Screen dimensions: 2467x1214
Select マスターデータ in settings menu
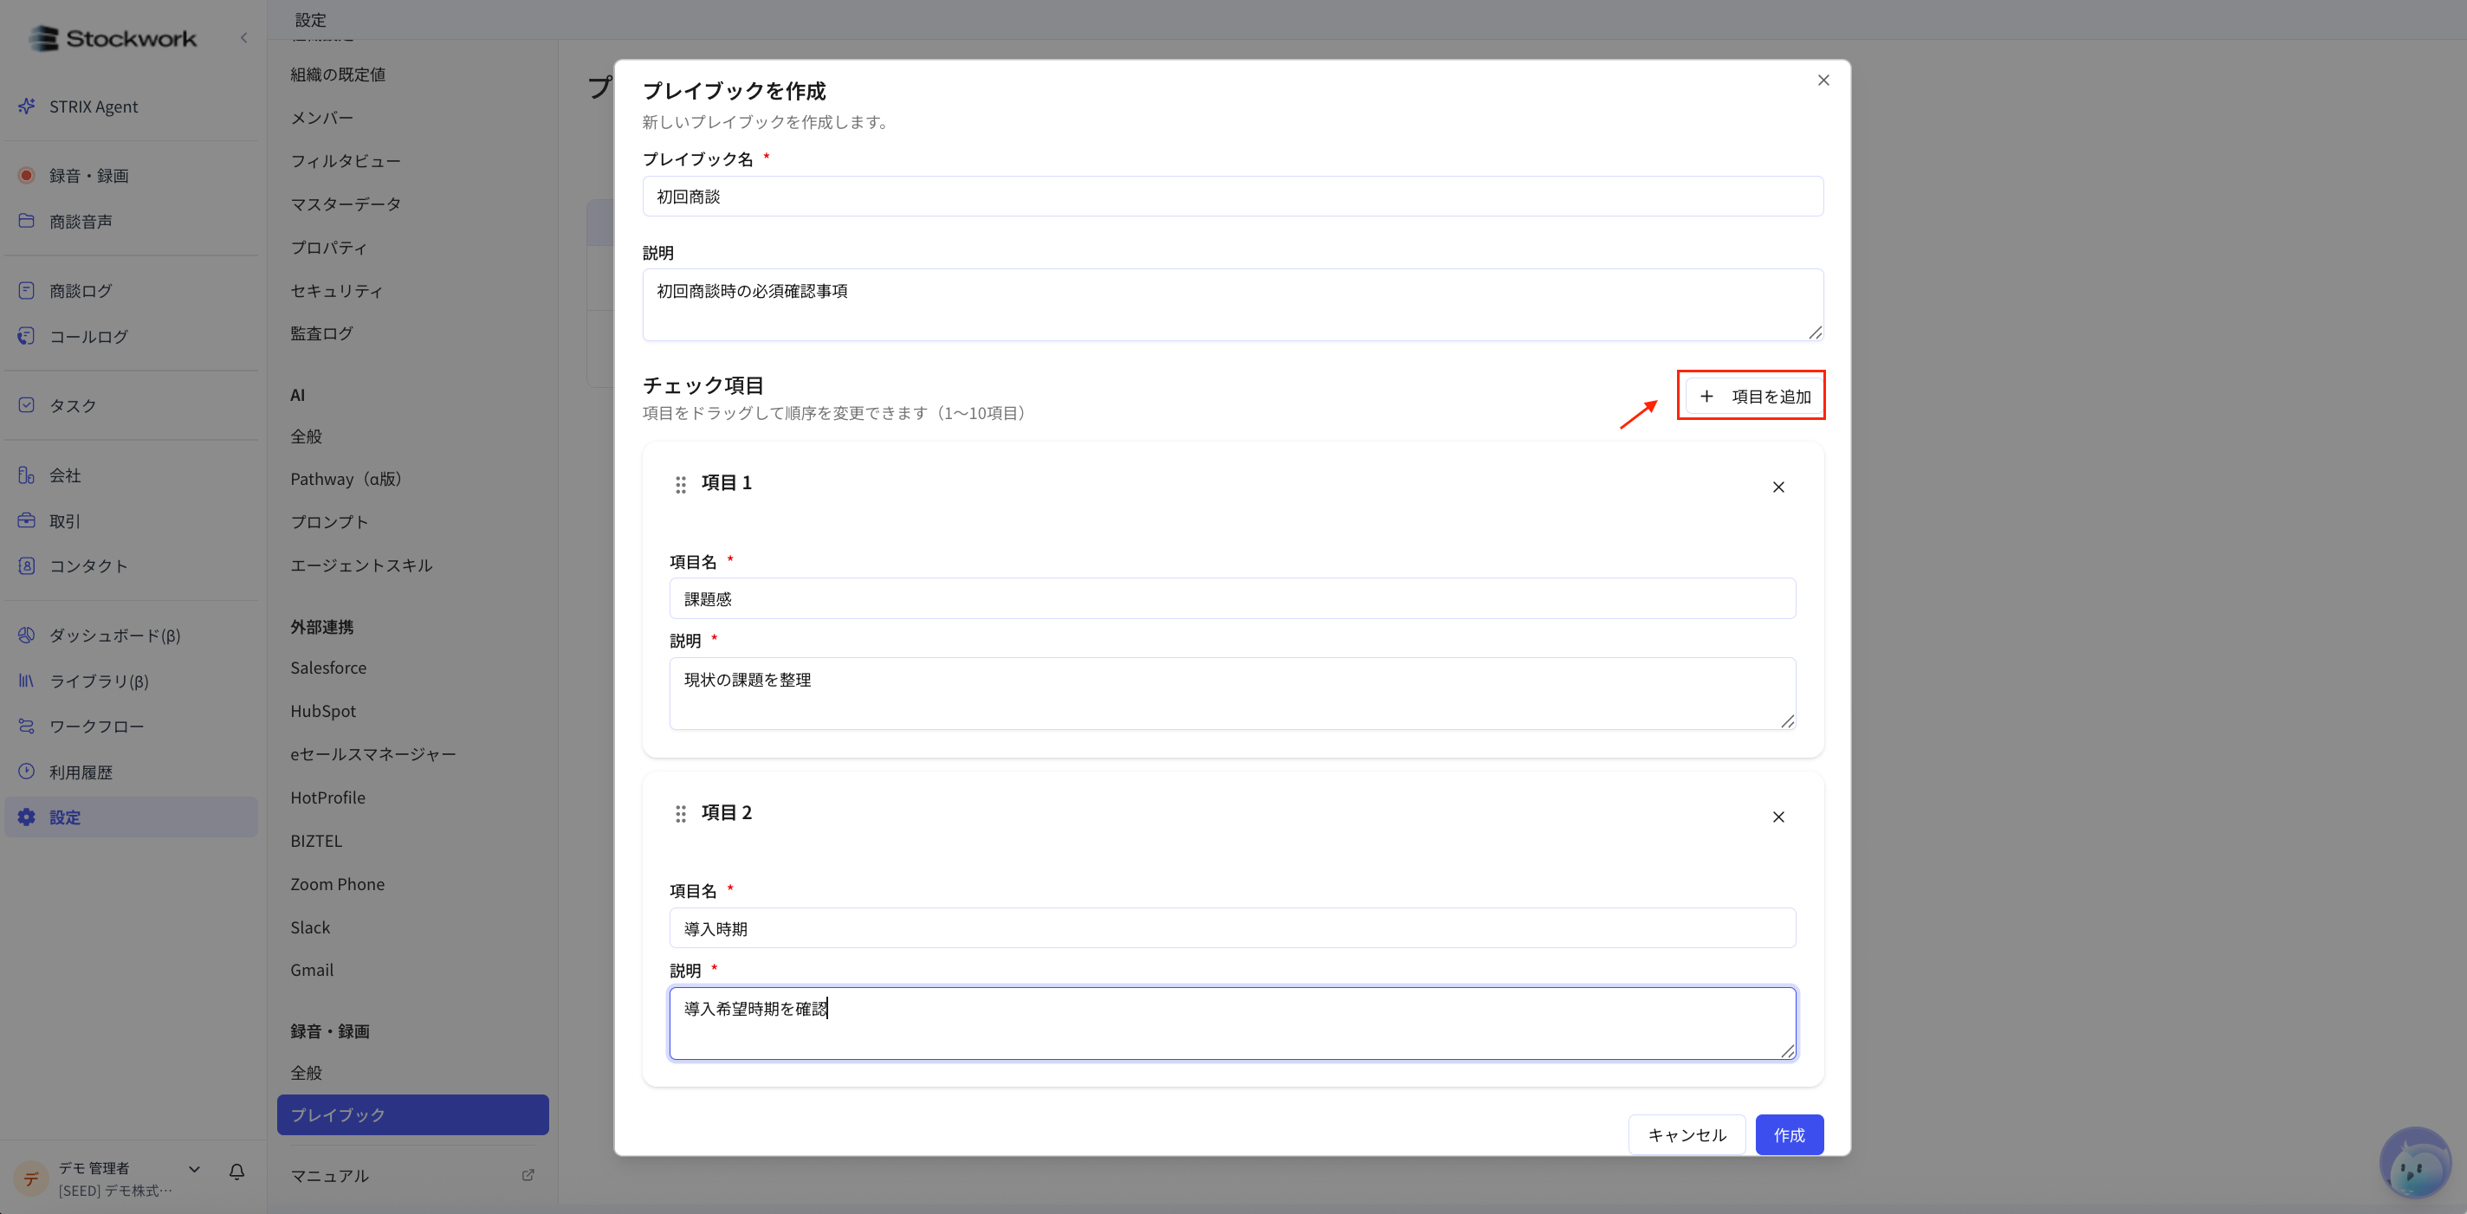(x=346, y=204)
